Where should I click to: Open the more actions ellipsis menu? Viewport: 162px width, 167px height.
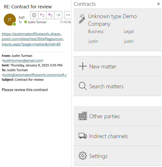click(x=68, y=15)
